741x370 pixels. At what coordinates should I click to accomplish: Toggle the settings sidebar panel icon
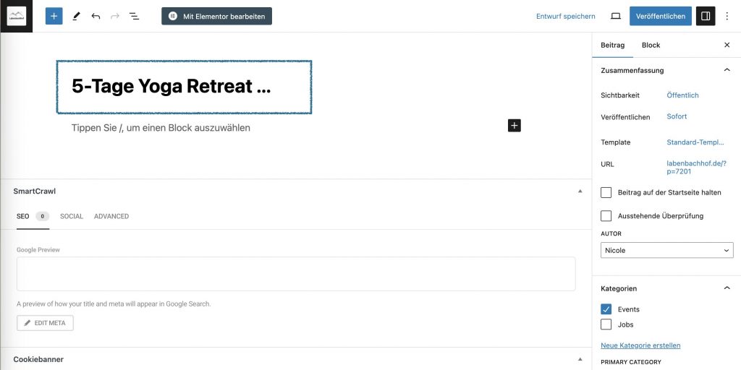[x=705, y=16]
